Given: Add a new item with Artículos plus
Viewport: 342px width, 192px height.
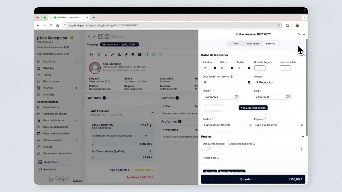Looking at the screenshot, I should click(x=104, y=98).
